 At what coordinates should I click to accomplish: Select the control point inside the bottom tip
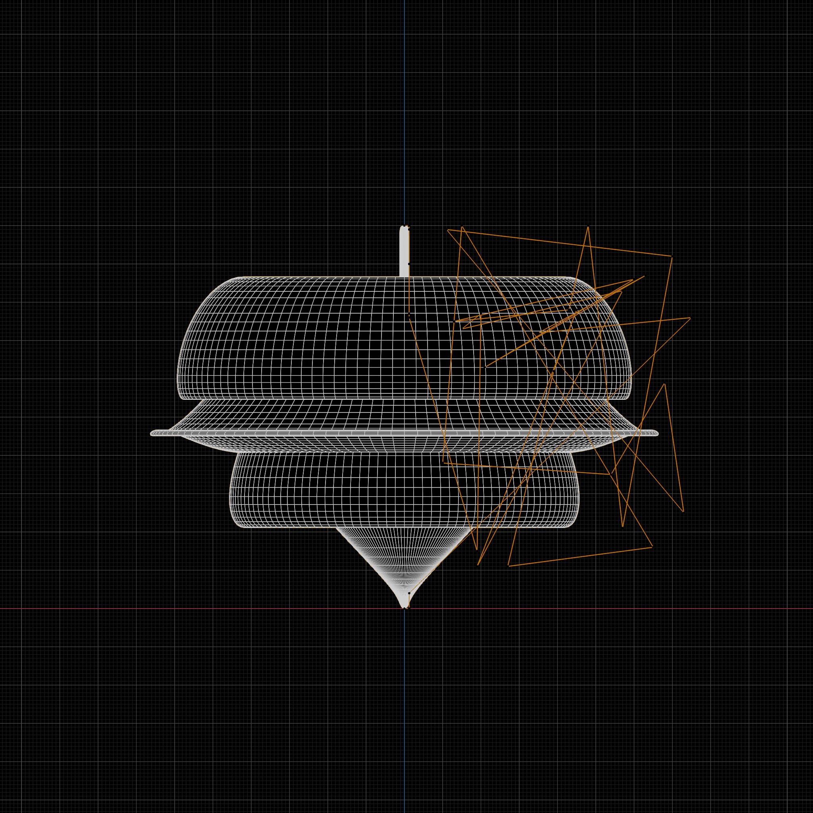[x=409, y=593]
